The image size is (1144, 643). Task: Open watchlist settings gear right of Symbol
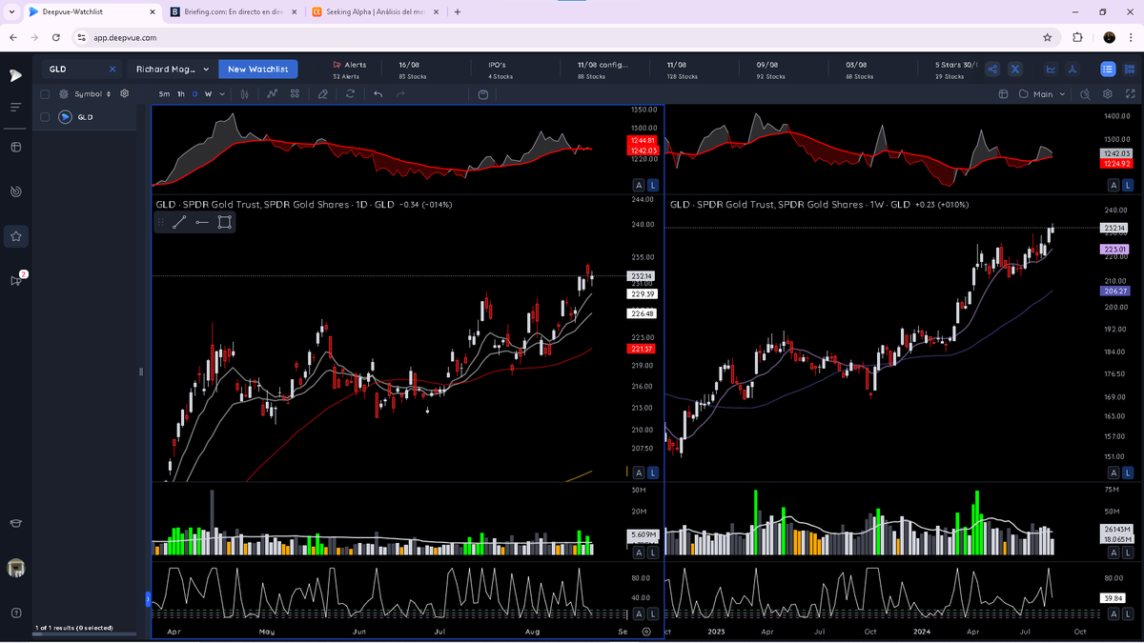pyautogui.click(x=124, y=94)
